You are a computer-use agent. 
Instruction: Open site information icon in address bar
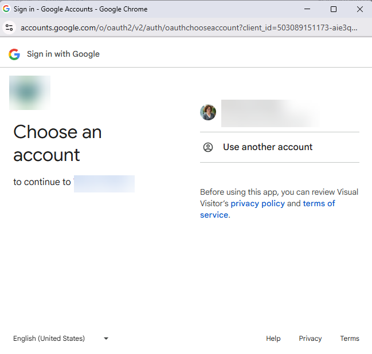click(9, 27)
